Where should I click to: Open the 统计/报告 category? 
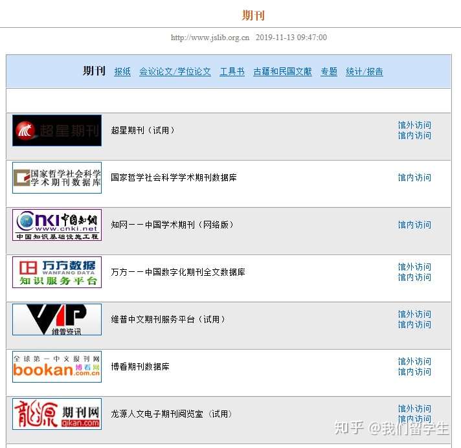pyautogui.click(x=365, y=71)
